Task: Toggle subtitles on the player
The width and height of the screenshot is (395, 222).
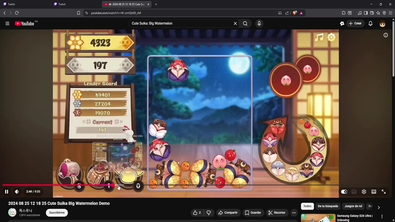Action: point(354,192)
